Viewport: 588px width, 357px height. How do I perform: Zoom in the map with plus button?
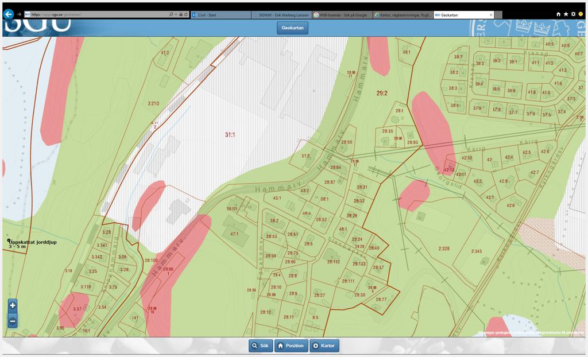click(x=13, y=305)
